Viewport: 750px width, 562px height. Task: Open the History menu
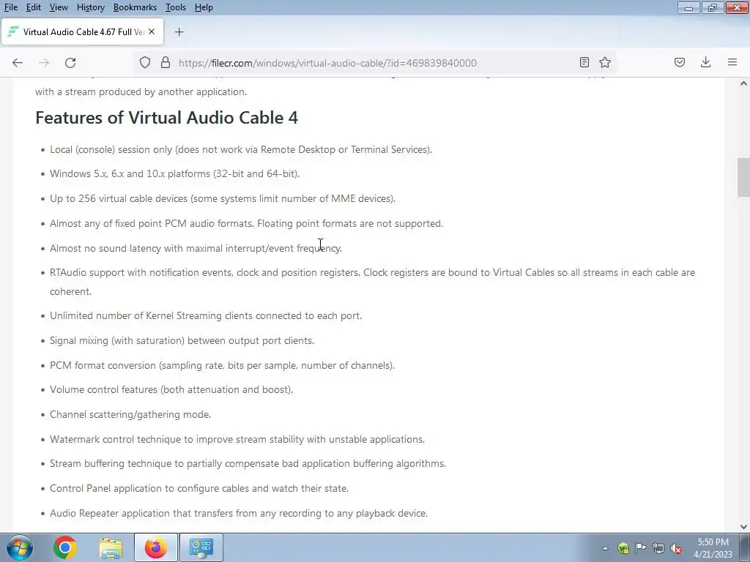click(x=90, y=7)
